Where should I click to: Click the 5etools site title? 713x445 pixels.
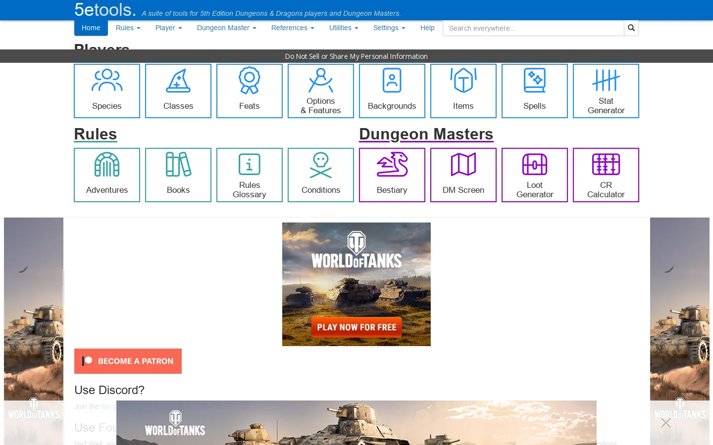tap(105, 10)
